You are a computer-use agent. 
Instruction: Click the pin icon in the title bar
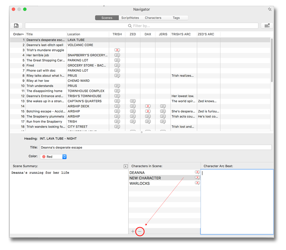pos(270,9)
